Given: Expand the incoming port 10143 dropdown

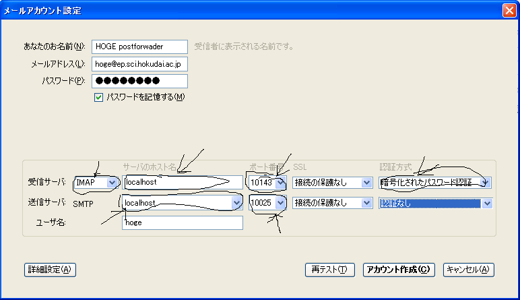Looking at the screenshot, I should [x=280, y=182].
